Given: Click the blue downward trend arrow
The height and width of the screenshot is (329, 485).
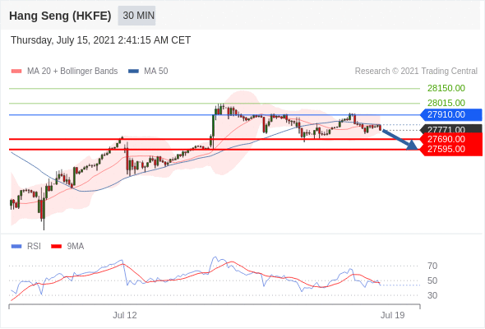Looking at the screenshot, I should tap(400, 140).
